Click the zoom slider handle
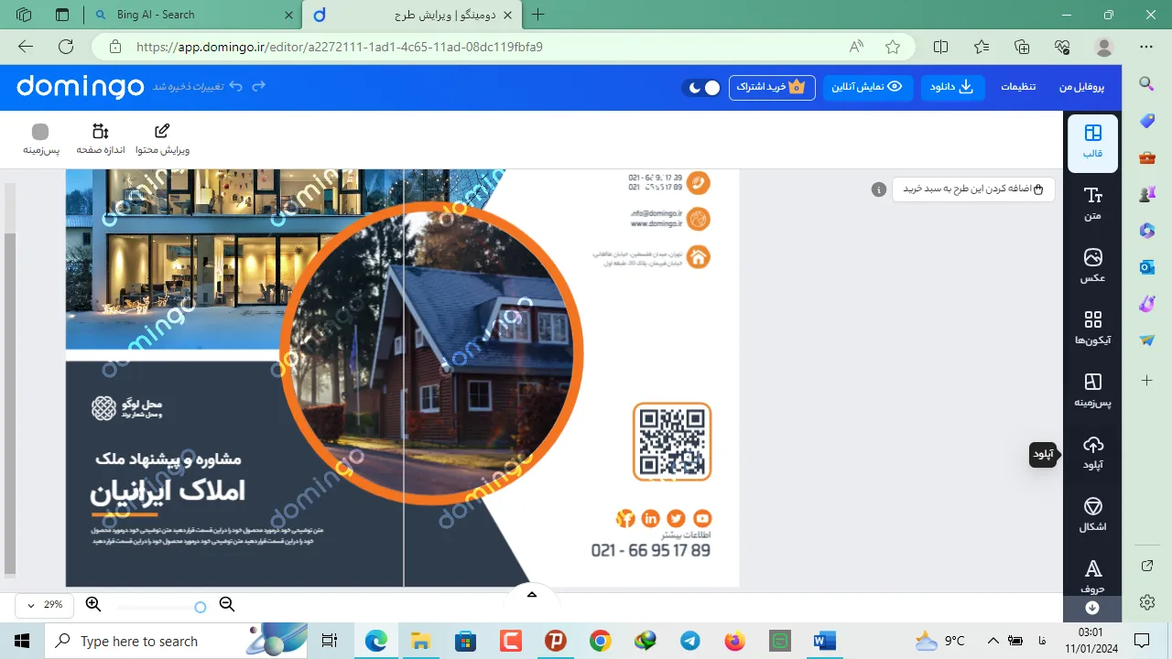The height and width of the screenshot is (659, 1172). pos(201,607)
